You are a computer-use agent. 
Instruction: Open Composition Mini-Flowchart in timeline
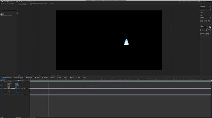point(20,79)
